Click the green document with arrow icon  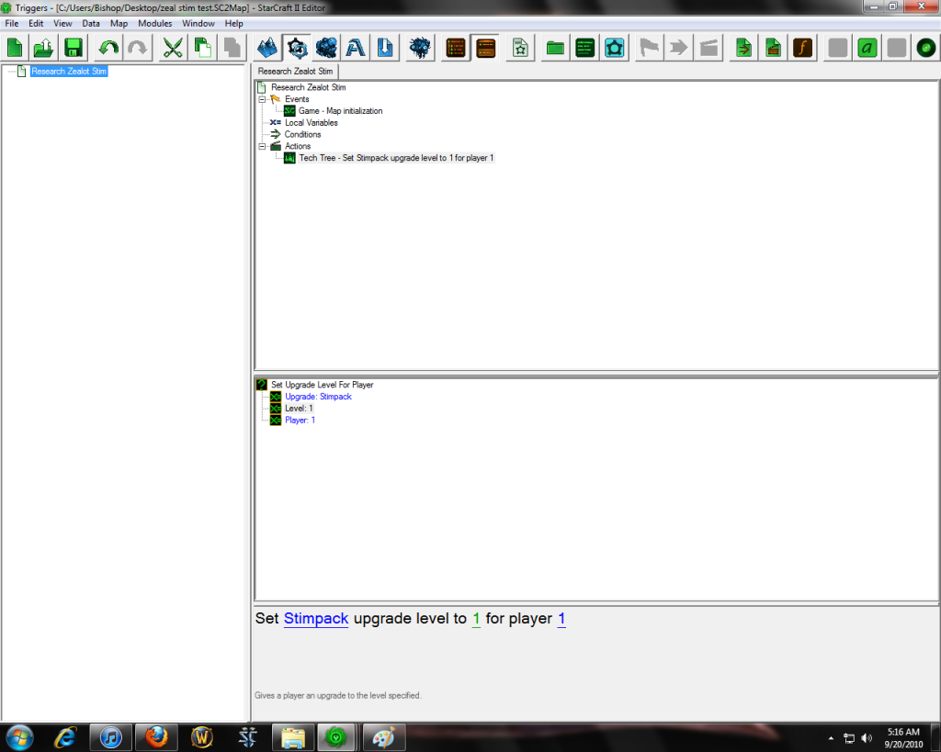click(743, 48)
